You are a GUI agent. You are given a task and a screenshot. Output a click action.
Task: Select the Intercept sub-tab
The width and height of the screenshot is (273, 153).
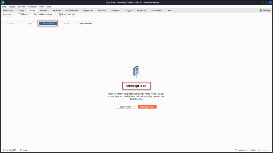point(7,14)
